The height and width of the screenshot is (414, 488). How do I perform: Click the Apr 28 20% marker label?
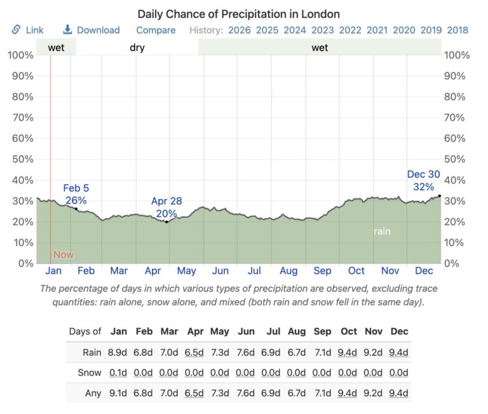[x=166, y=207]
